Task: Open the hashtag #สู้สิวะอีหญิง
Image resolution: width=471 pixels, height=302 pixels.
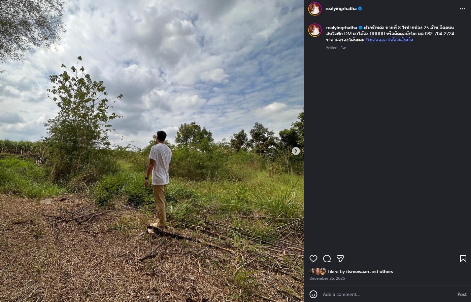Action: click(401, 40)
